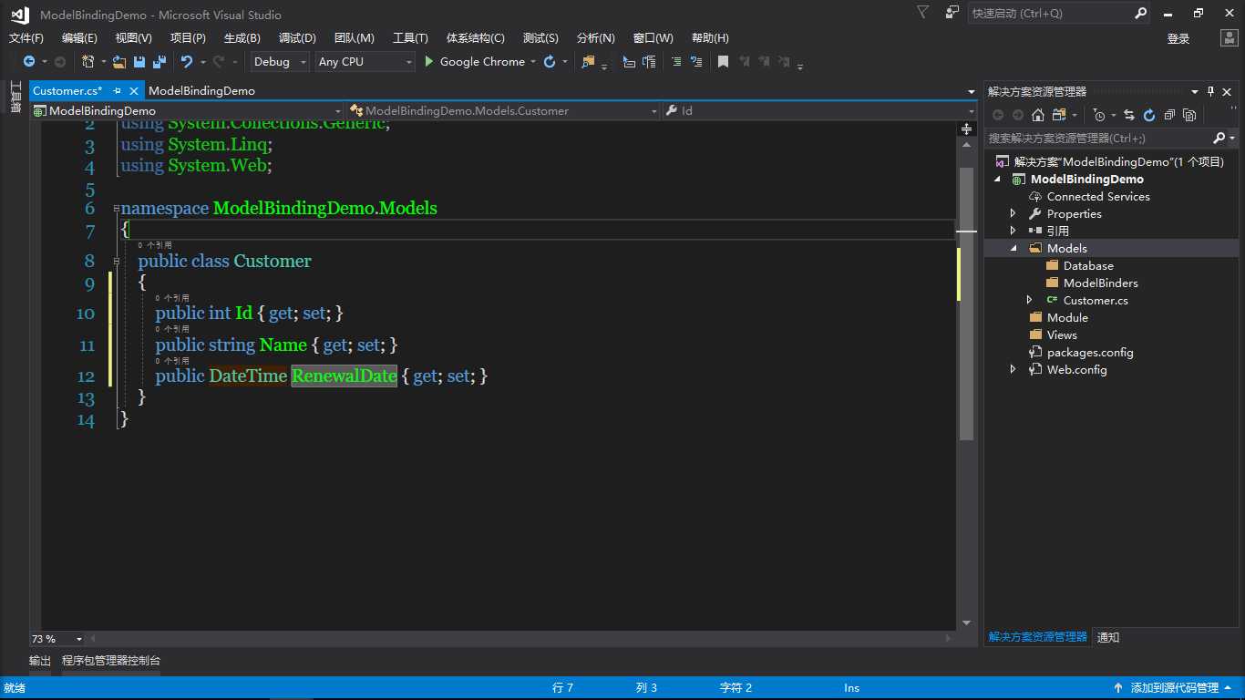This screenshot has width=1245, height=700.
Task: Toggle outlining collapse for the namespace block
Action: tap(116, 209)
